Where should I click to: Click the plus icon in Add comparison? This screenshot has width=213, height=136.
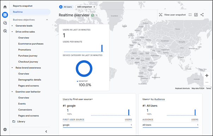(x=94, y=7)
